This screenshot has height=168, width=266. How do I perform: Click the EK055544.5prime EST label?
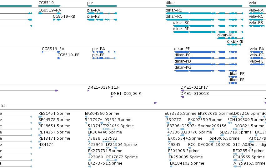tap(185, 138)
